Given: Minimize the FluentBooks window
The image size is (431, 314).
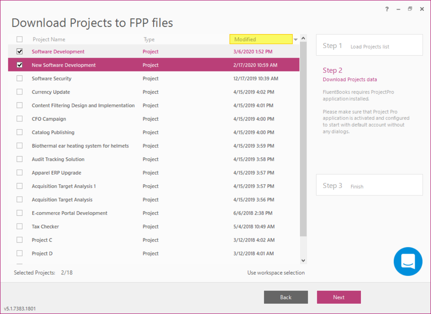Looking at the screenshot, I should pos(398,9).
